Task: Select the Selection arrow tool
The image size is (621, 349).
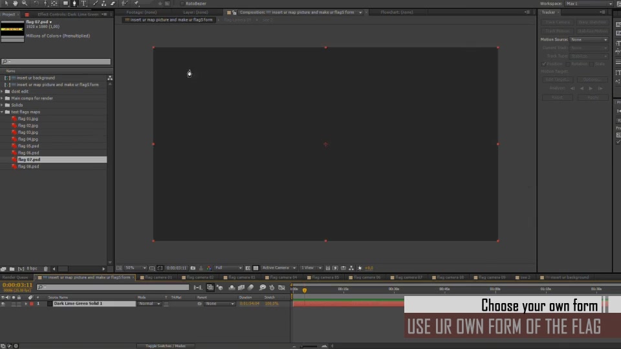Action: coord(6,3)
